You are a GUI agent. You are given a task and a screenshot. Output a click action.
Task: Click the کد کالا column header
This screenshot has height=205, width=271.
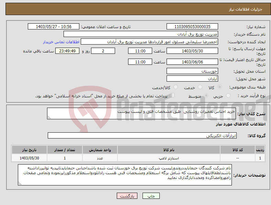click(238, 150)
